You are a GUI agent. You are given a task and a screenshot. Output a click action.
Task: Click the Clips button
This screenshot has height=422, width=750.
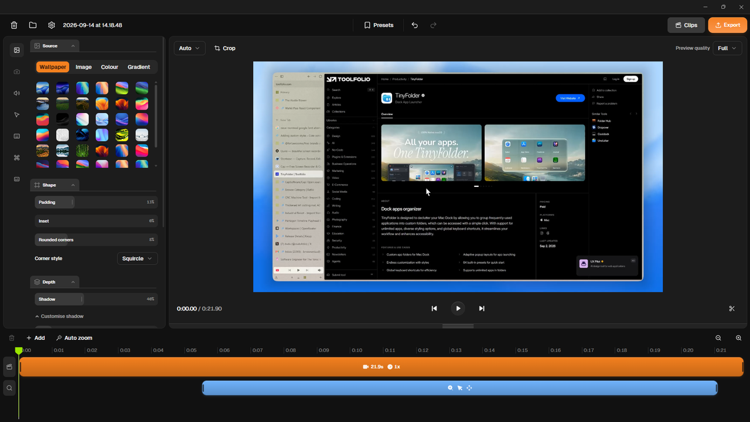pyautogui.click(x=686, y=25)
